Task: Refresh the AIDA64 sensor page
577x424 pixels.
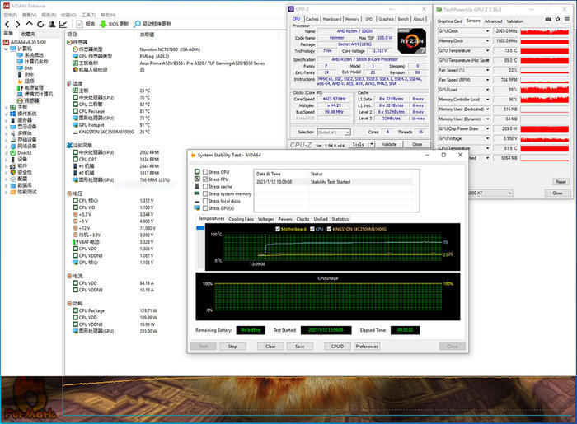Action: point(40,24)
